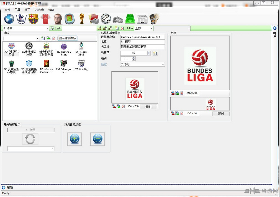Increase the 联赛ID value with up arrow
This screenshot has height=197, width=280.
pos(149,52)
